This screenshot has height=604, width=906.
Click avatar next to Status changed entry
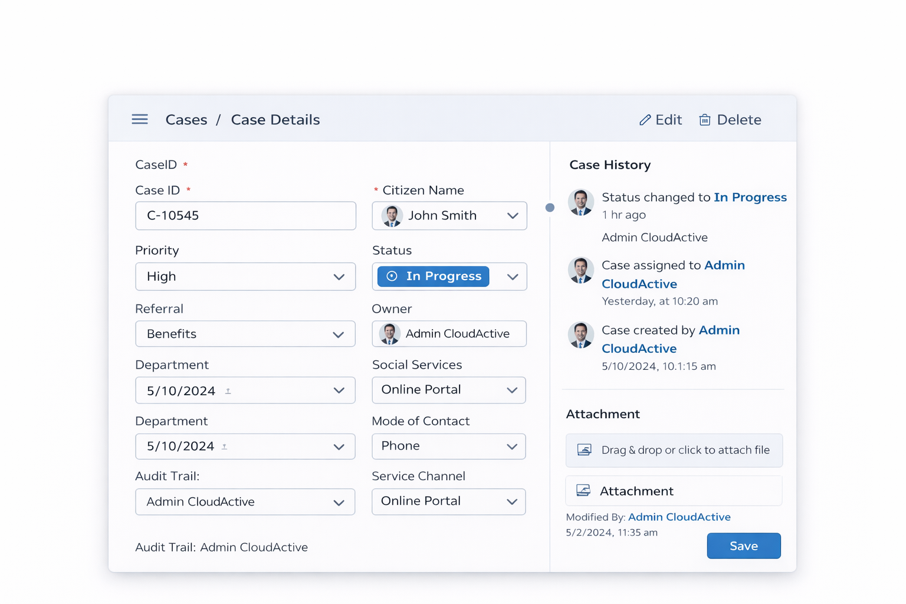pyautogui.click(x=580, y=202)
